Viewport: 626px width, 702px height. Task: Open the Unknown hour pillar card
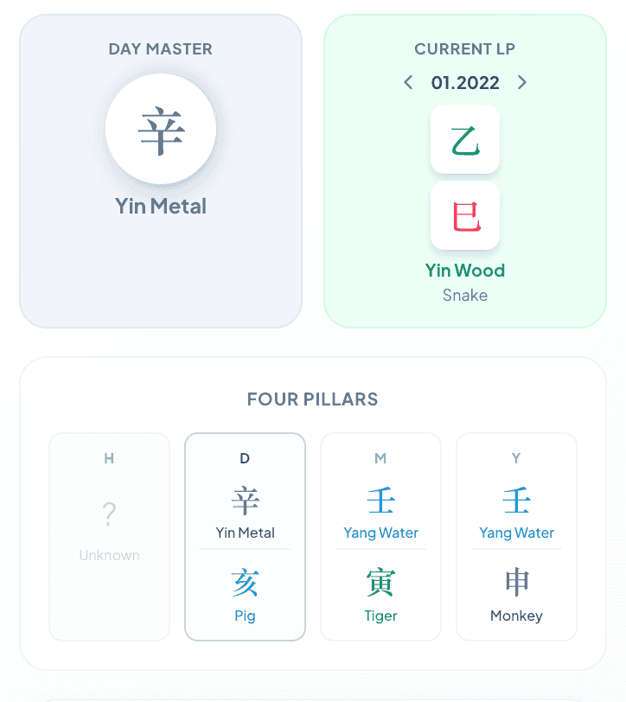(x=109, y=537)
